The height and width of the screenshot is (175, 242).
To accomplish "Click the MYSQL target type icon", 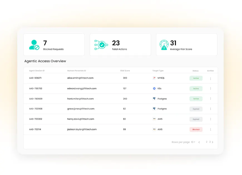I will tap(154, 78).
